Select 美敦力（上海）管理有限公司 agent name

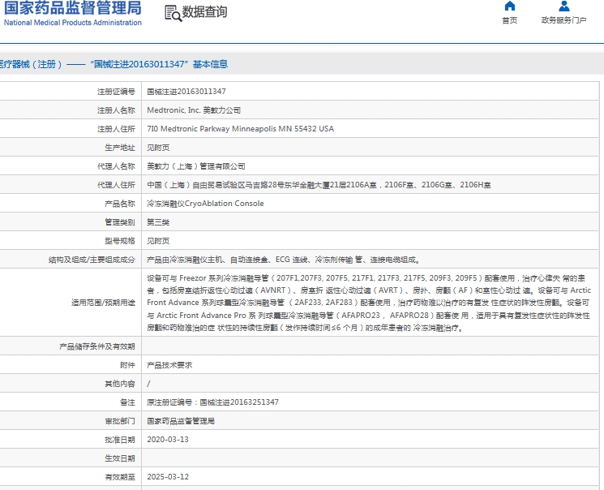196,166
